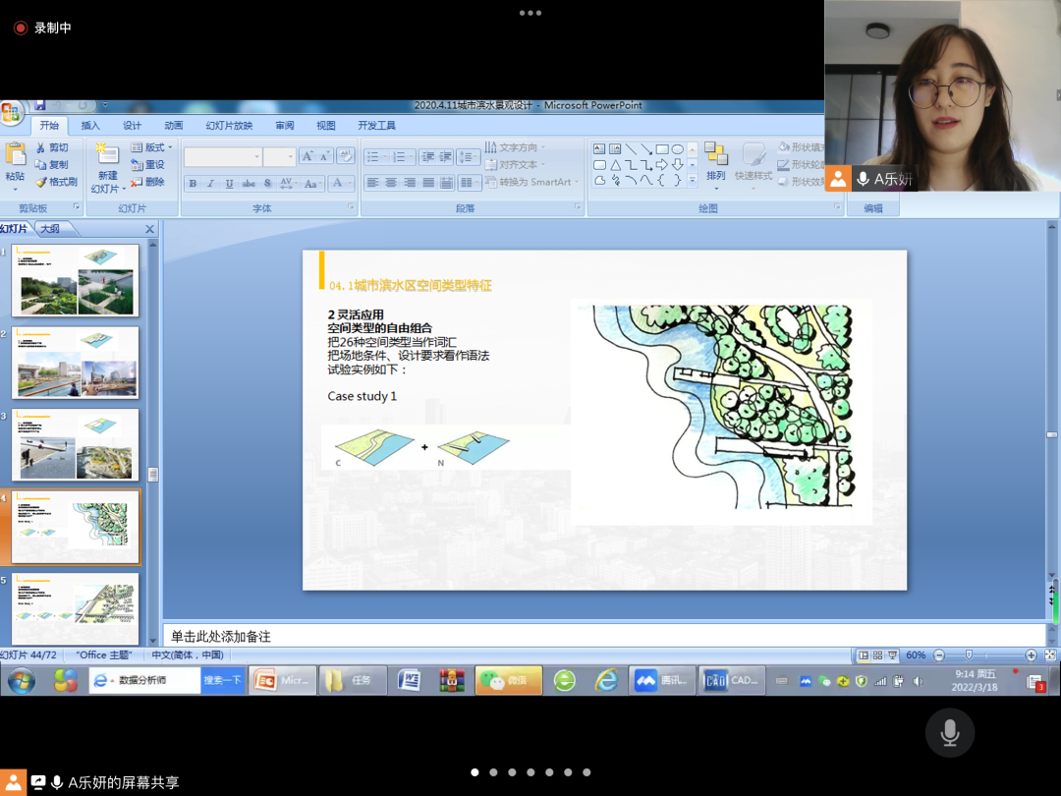Click the zoom in plus icon
The width and height of the screenshot is (1061, 796).
coord(1031,655)
